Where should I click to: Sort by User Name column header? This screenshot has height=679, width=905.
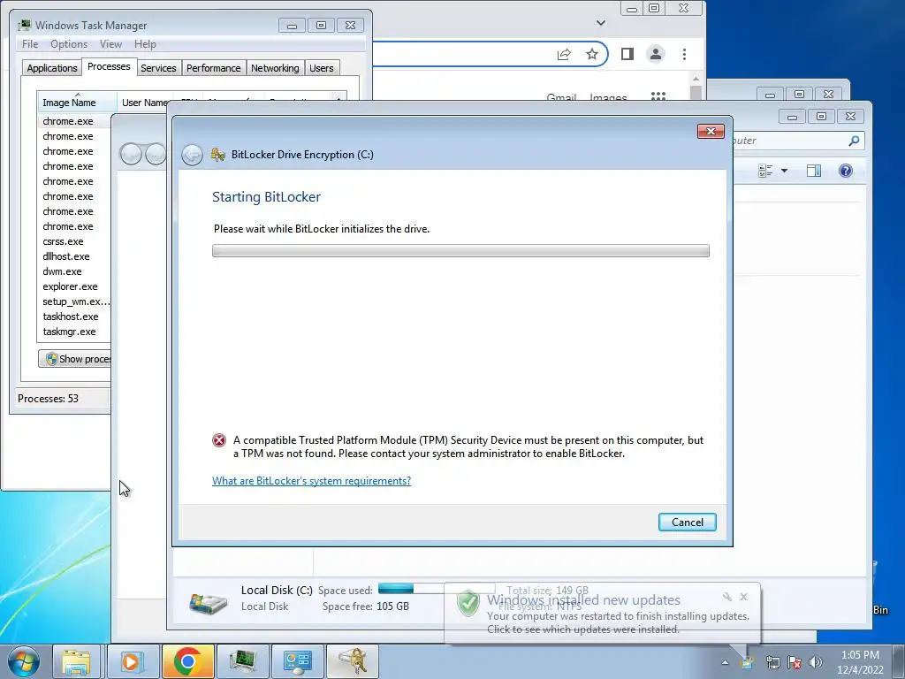point(144,103)
